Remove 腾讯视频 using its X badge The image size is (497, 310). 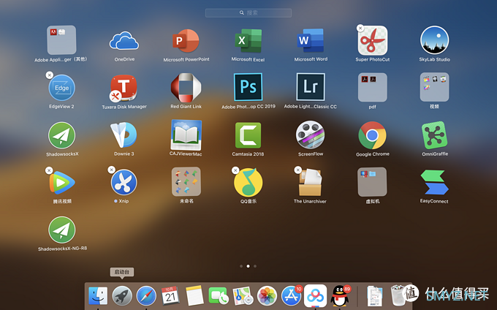tap(49, 170)
